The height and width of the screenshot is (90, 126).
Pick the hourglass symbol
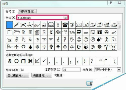51,32
